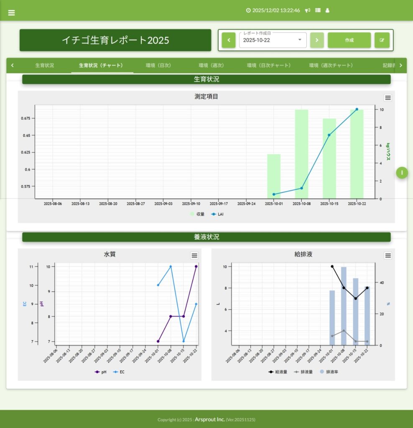Switch to the 環境（週次チャート） tab

coord(331,66)
